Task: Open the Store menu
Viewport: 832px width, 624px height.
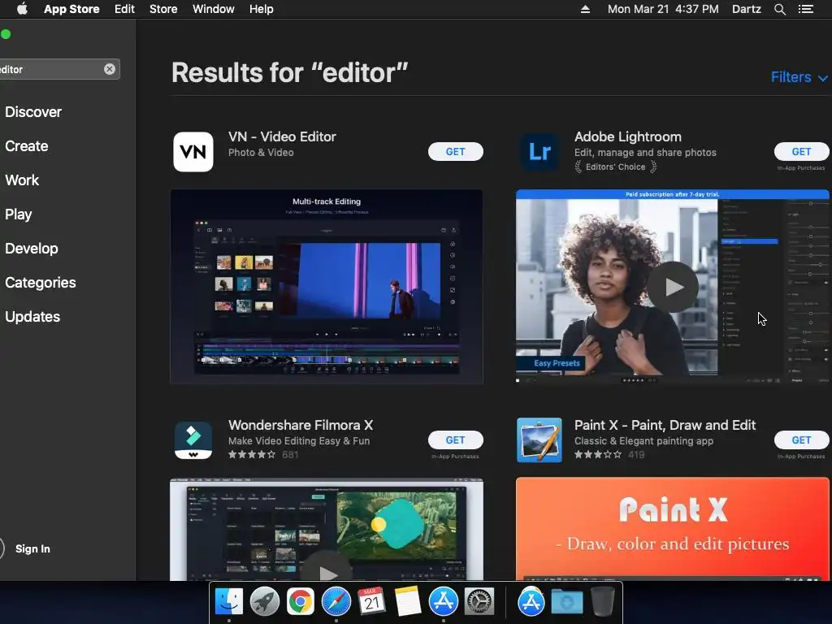Action: [x=163, y=9]
